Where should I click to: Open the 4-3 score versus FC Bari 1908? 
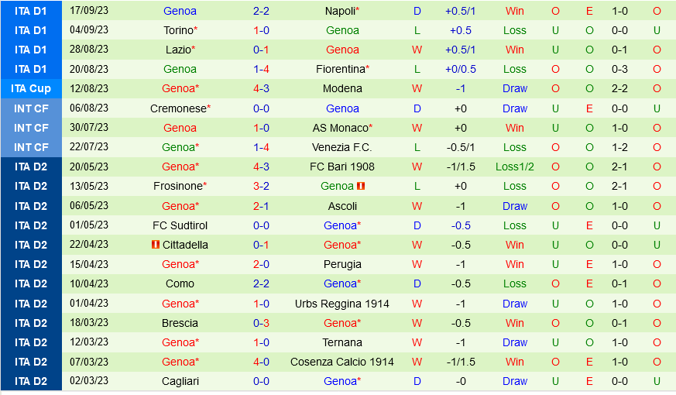pos(261,167)
